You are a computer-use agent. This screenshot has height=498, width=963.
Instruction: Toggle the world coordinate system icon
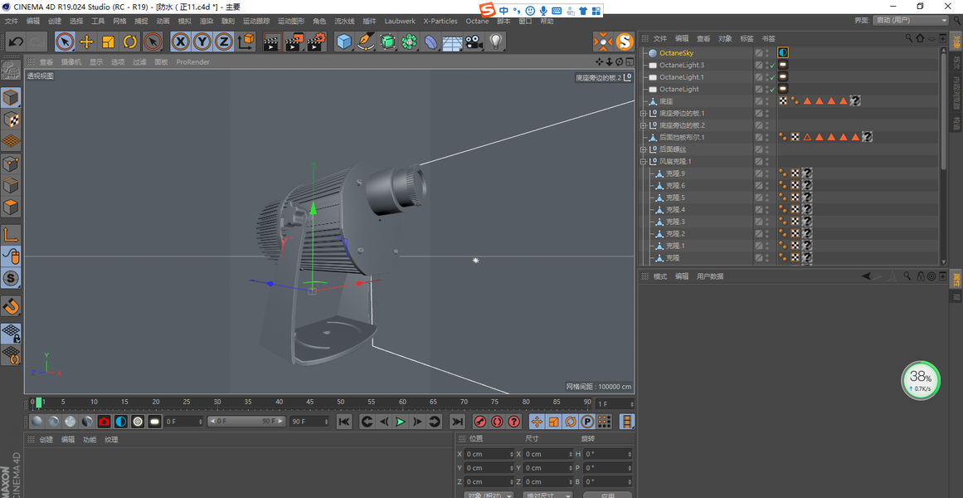pyautogui.click(x=246, y=41)
